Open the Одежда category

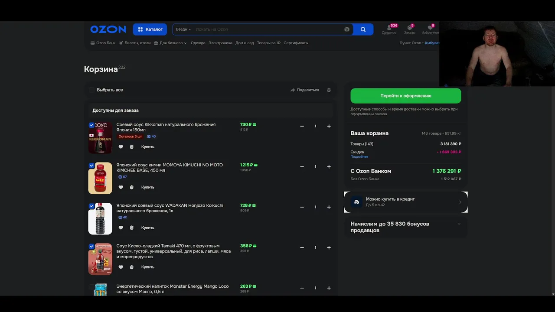point(198,43)
